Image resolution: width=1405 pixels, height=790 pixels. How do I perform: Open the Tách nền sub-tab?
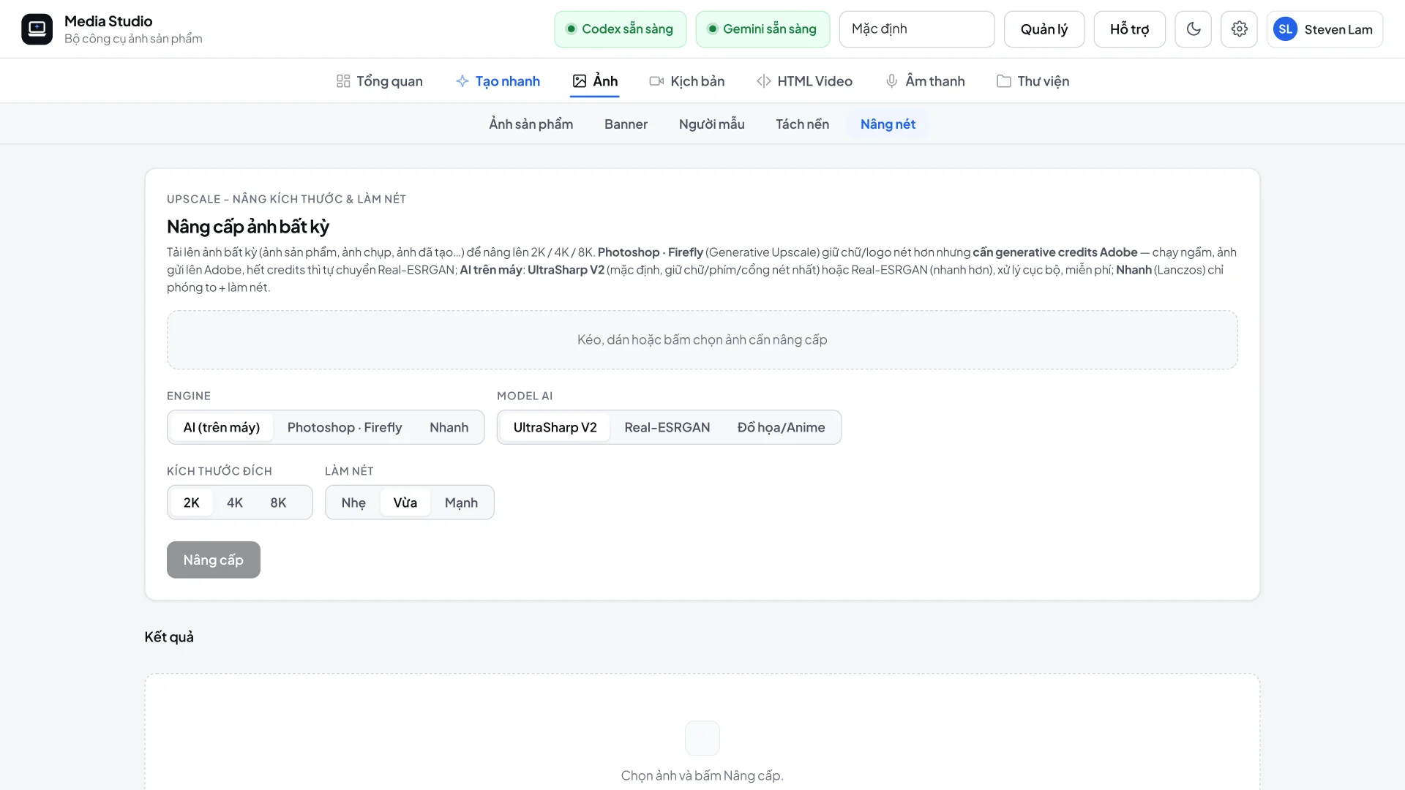coord(803,124)
